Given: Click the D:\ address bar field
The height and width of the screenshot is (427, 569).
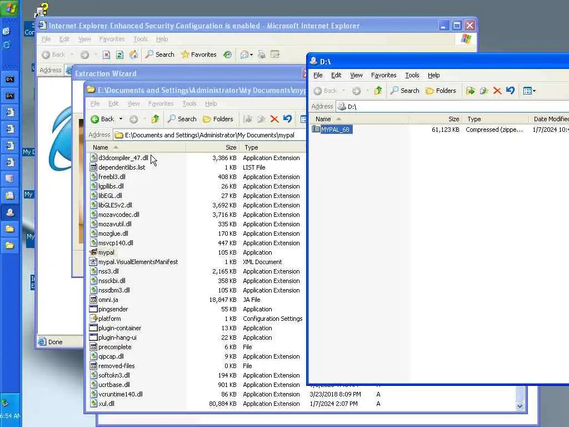Looking at the screenshot, I should tap(452, 106).
